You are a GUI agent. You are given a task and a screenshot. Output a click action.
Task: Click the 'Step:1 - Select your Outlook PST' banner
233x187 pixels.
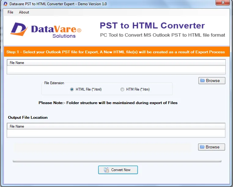117,52
